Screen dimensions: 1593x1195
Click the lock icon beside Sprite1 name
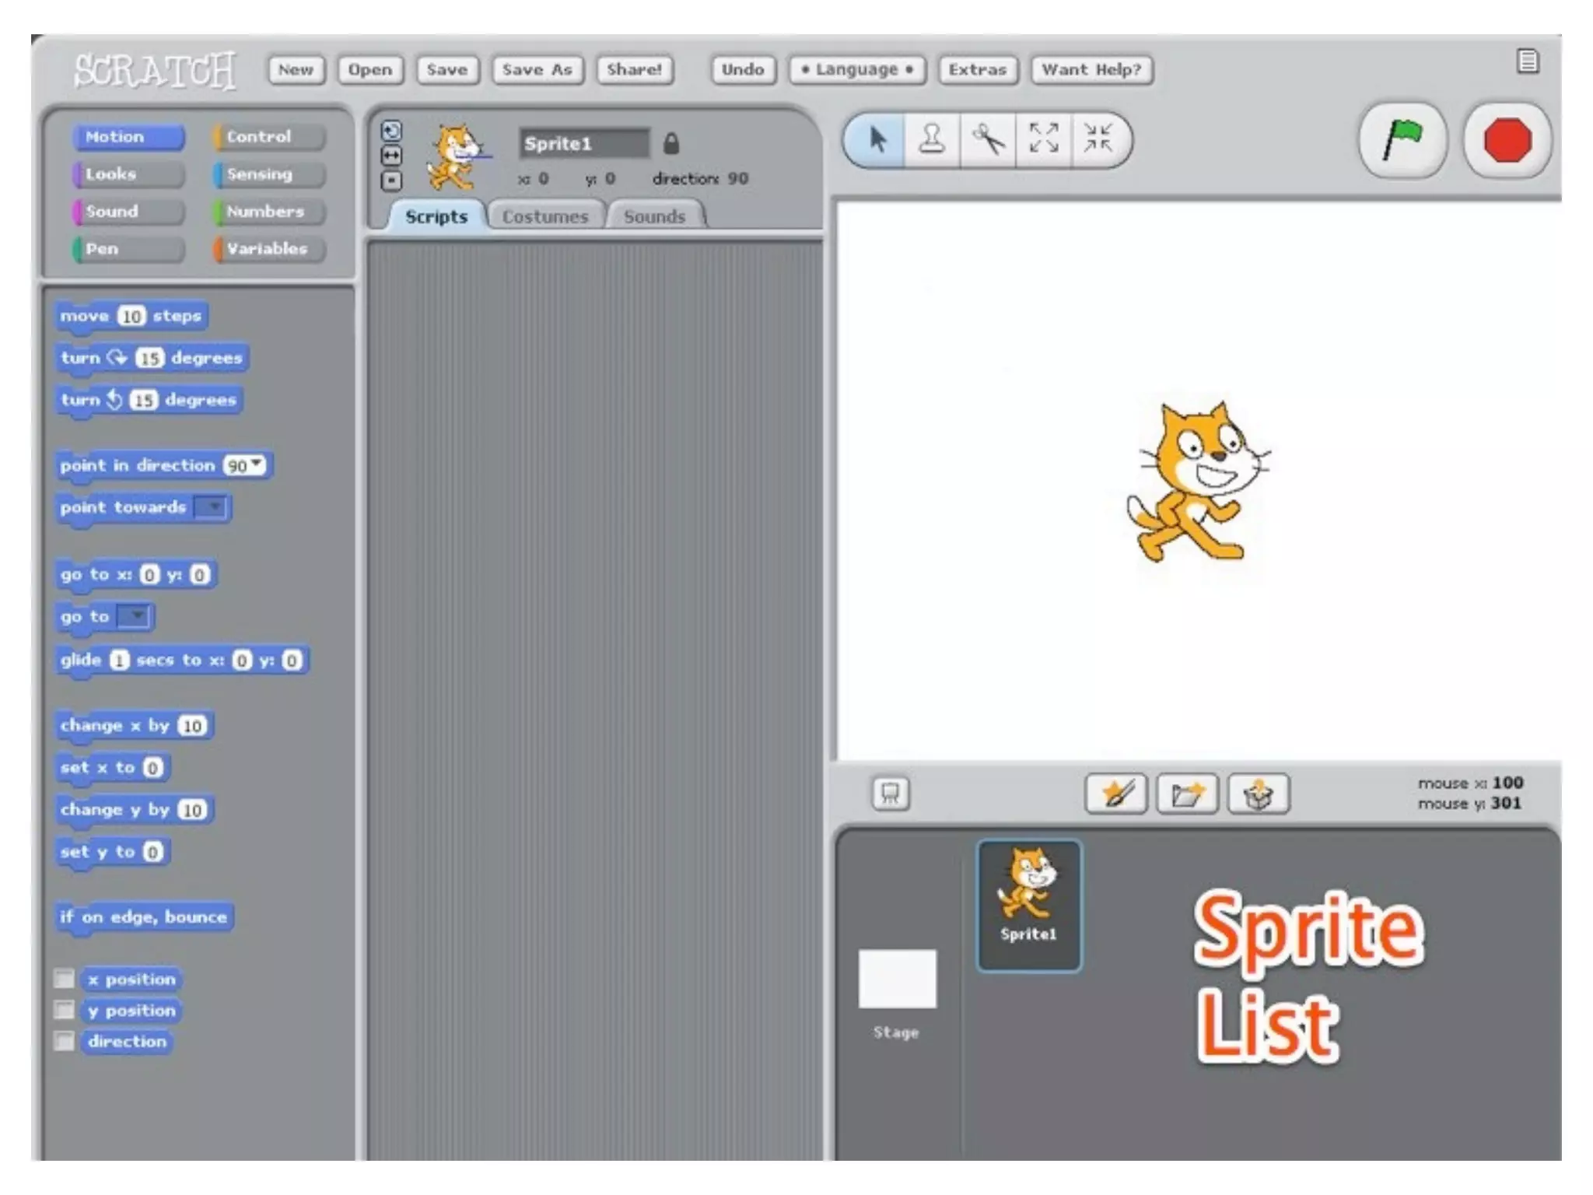[x=671, y=143]
